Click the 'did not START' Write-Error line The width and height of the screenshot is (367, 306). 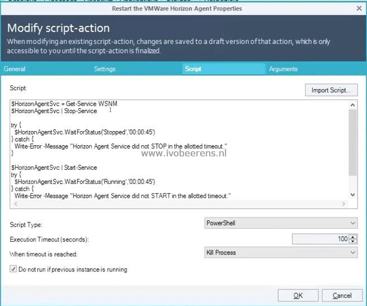(123, 196)
